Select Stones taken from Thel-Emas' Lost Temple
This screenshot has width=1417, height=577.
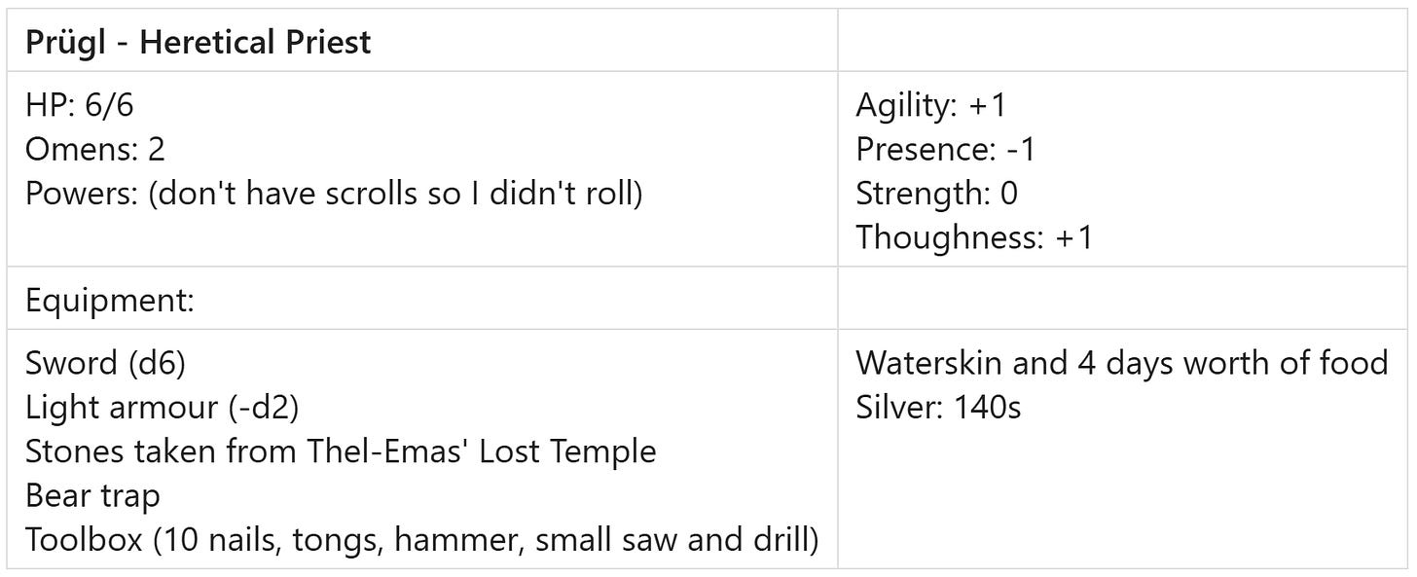[x=341, y=451]
